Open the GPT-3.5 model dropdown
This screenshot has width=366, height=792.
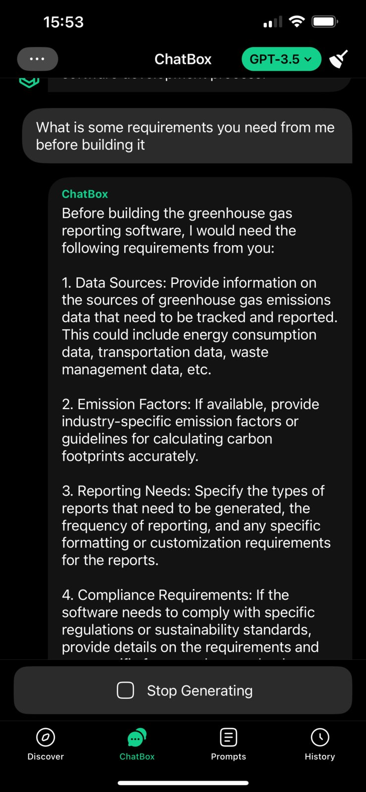click(281, 59)
